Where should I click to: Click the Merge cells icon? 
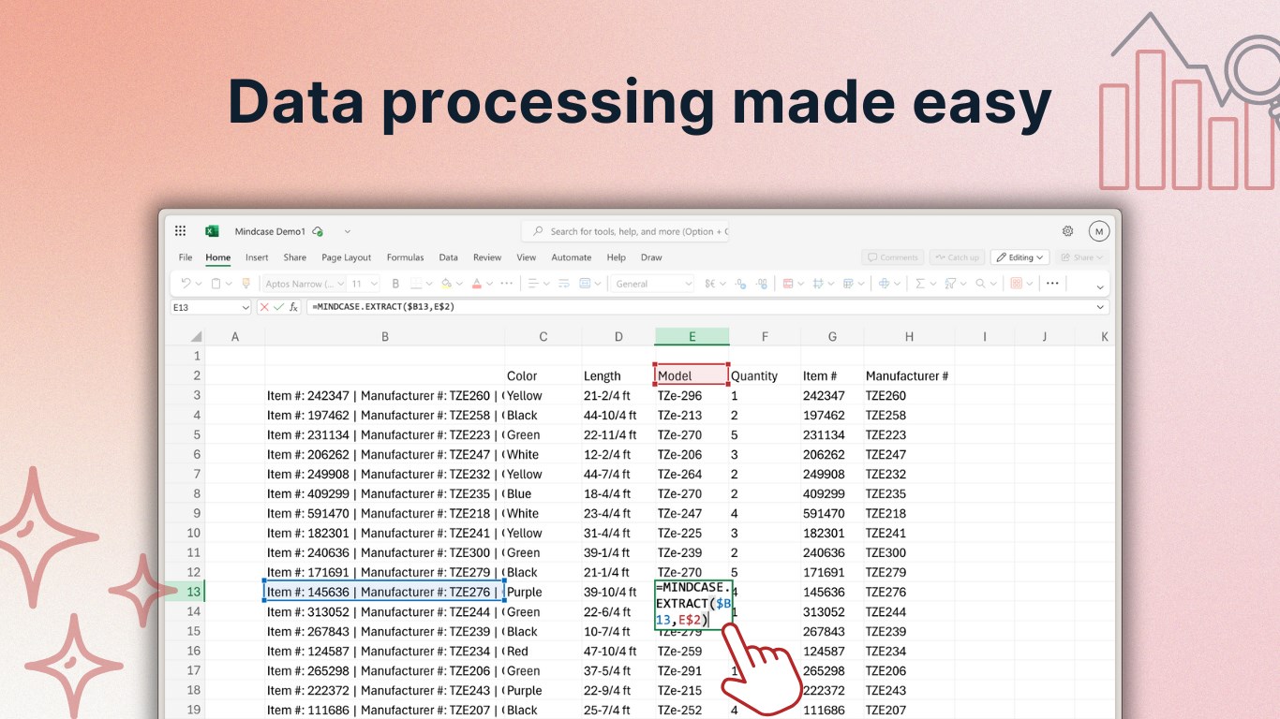coord(586,284)
